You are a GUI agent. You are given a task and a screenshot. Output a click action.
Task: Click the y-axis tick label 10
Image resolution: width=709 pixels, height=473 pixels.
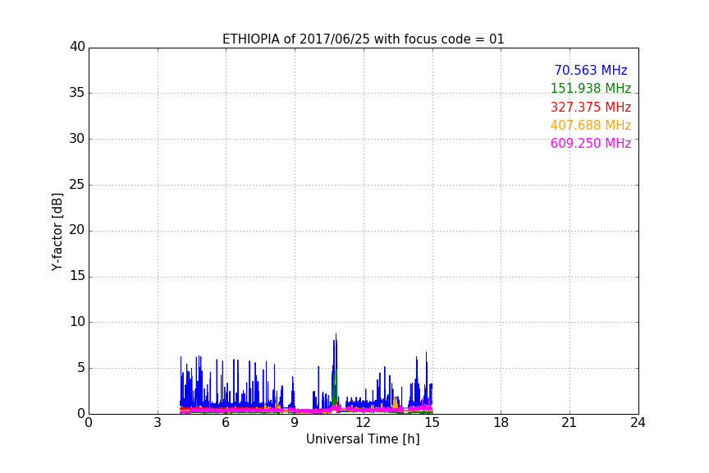[77, 322]
